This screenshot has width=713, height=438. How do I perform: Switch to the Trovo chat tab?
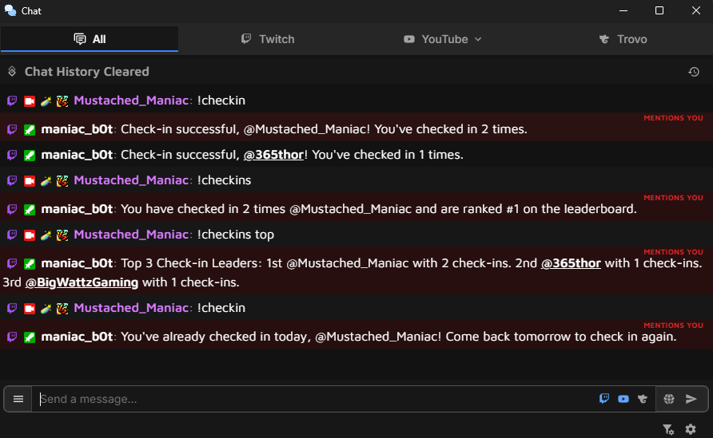click(623, 39)
